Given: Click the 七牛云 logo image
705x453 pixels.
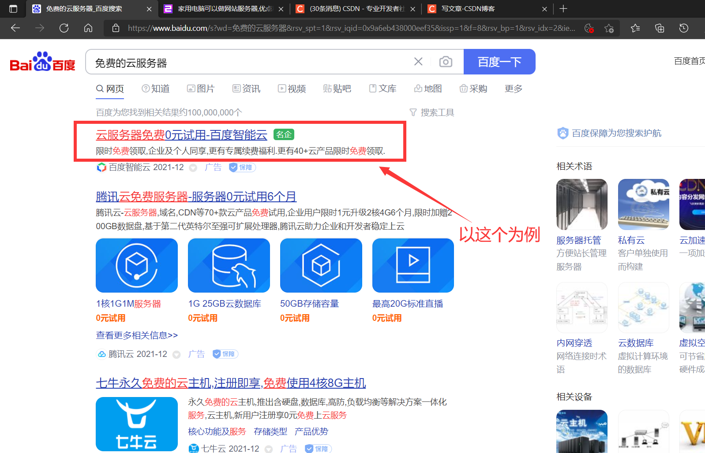Looking at the screenshot, I should tap(137, 424).
